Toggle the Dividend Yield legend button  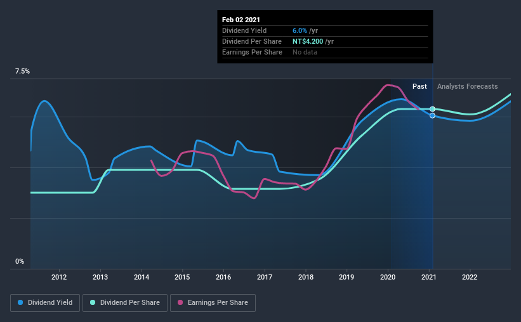pos(45,303)
